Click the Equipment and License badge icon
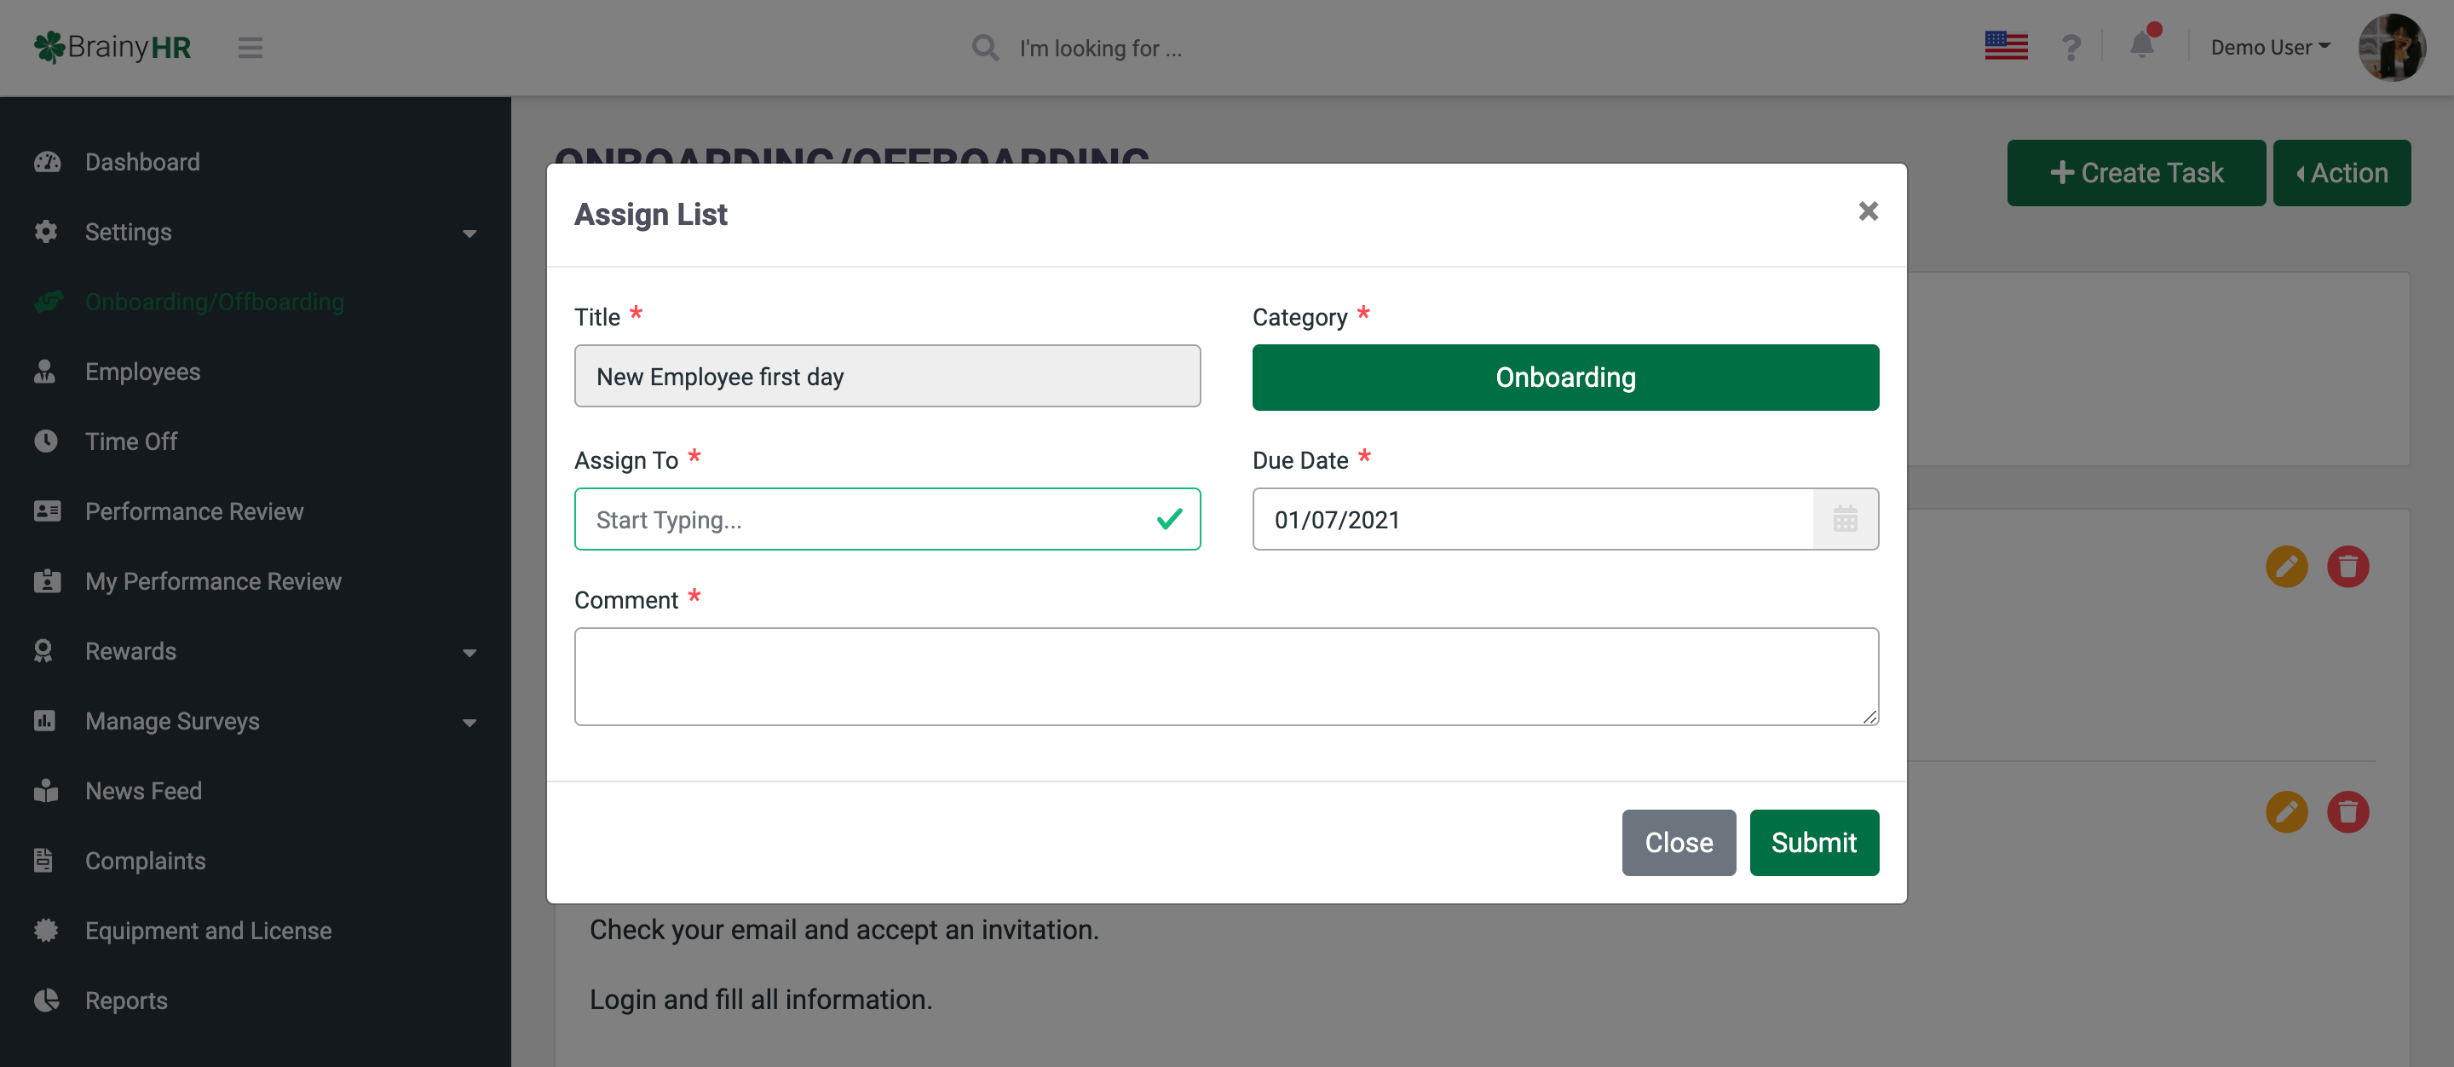This screenshot has width=2454, height=1067. pyautogui.click(x=46, y=931)
